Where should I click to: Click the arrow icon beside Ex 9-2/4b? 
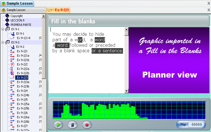12,95
